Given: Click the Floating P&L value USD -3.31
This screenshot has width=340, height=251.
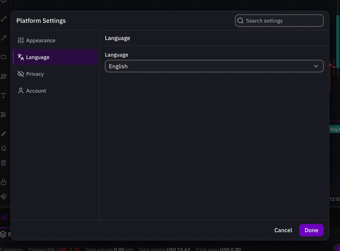Looking at the screenshot, I should [68, 249].
